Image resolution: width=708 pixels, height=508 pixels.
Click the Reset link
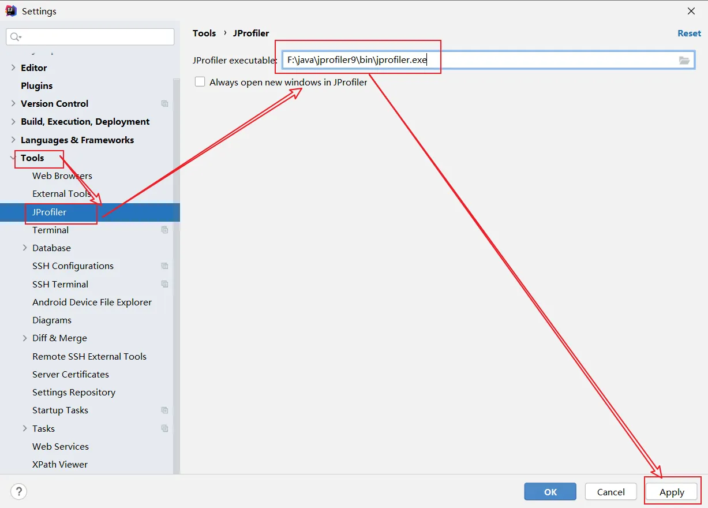[x=689, y=33]
